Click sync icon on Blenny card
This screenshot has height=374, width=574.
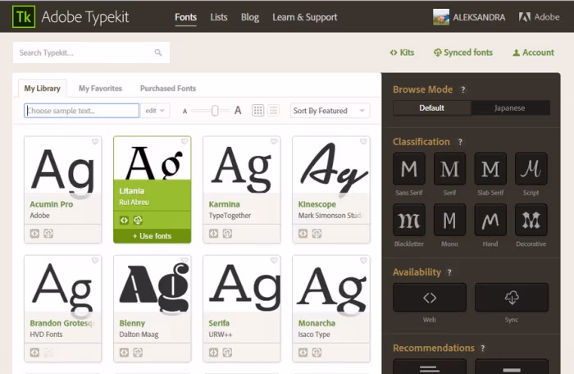(x=138, y=353)
